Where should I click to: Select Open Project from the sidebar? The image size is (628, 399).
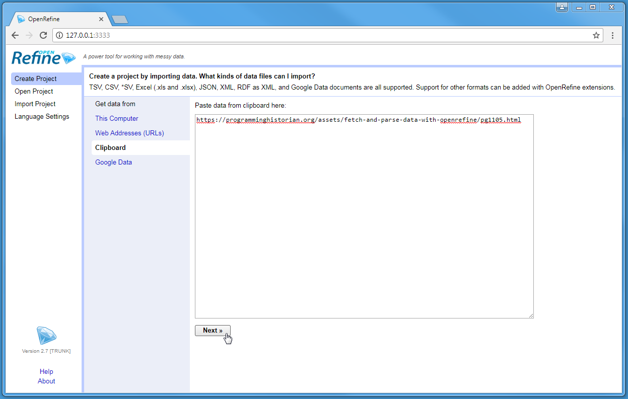click(x=33, y=91)
